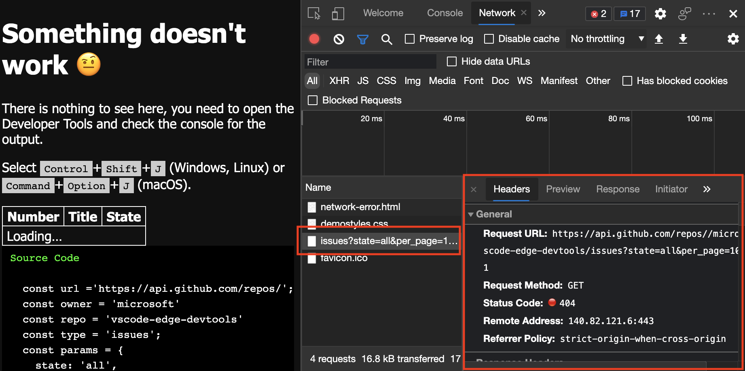745x371 pixels.
Task: Enable Disable cache checkbox
Action: click(x=489, y=39)
